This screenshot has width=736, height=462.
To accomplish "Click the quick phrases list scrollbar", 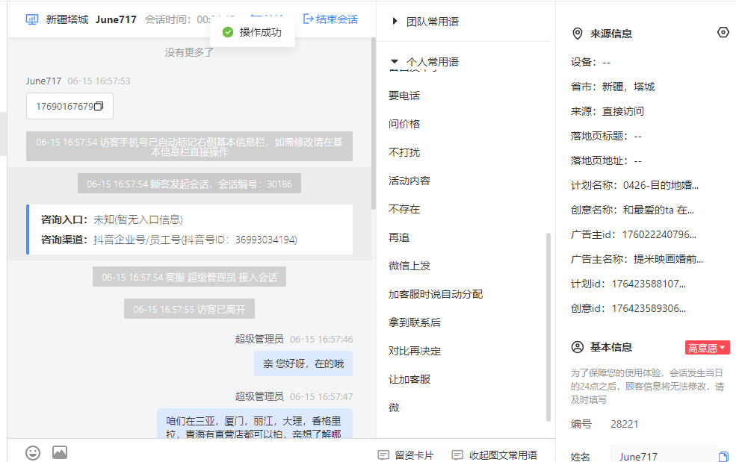I will pos(548,327).
